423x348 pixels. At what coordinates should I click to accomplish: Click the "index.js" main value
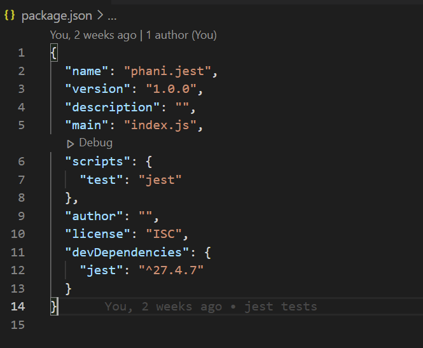(x=164, y=125)
